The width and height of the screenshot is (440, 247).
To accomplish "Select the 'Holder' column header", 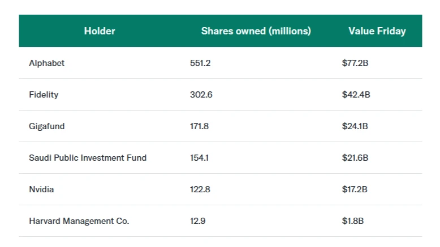I will (100, 31).
